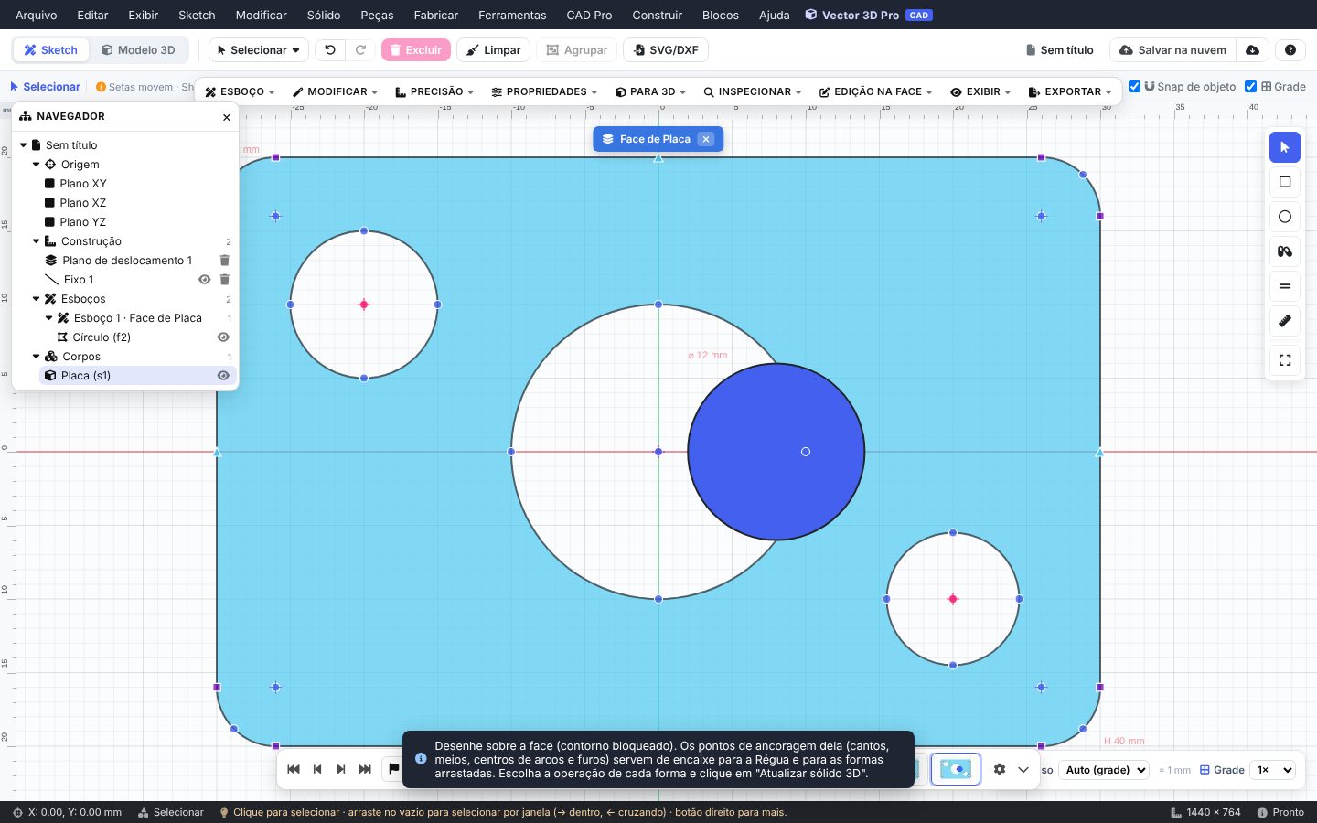Viewport: 1317px width, 823px height.
Task: Open the EXPORTAR dropdown
Action: point(1070,91)
